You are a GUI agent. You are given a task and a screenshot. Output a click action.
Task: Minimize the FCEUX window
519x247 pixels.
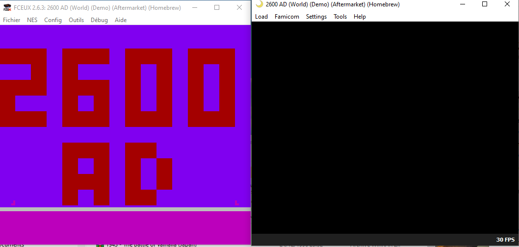click(x=194, y=8)
